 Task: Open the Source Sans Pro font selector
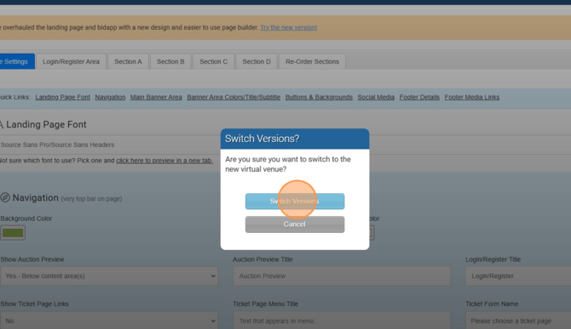pyautogui.click(x=109, y=145)
